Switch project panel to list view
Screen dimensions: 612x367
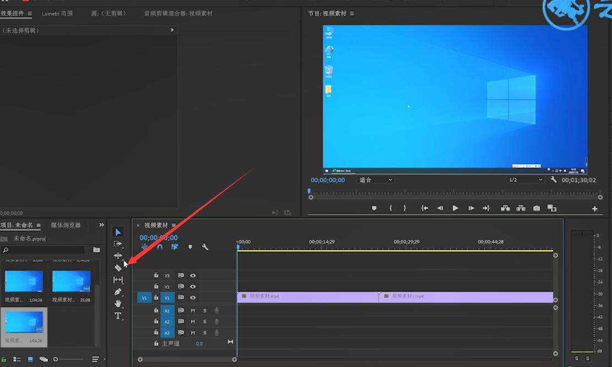click(x=17, y=359)
